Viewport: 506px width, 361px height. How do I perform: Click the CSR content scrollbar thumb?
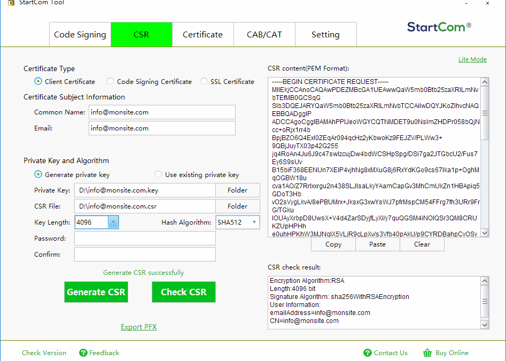coord(485,113)
